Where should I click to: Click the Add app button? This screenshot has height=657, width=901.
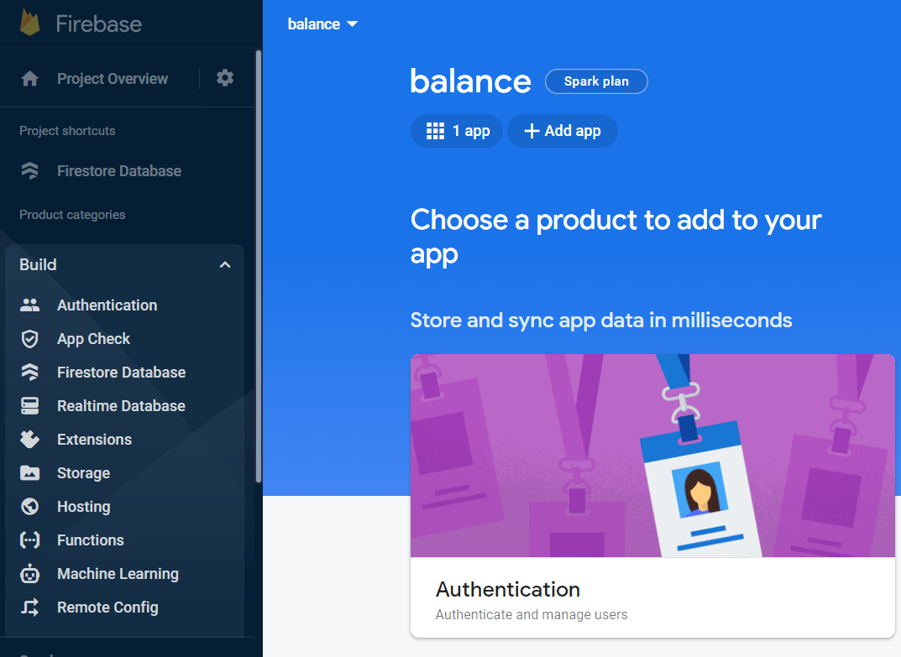pos(562,131)
